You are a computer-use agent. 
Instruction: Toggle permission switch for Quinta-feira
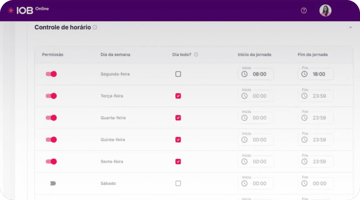coord(51,140)
